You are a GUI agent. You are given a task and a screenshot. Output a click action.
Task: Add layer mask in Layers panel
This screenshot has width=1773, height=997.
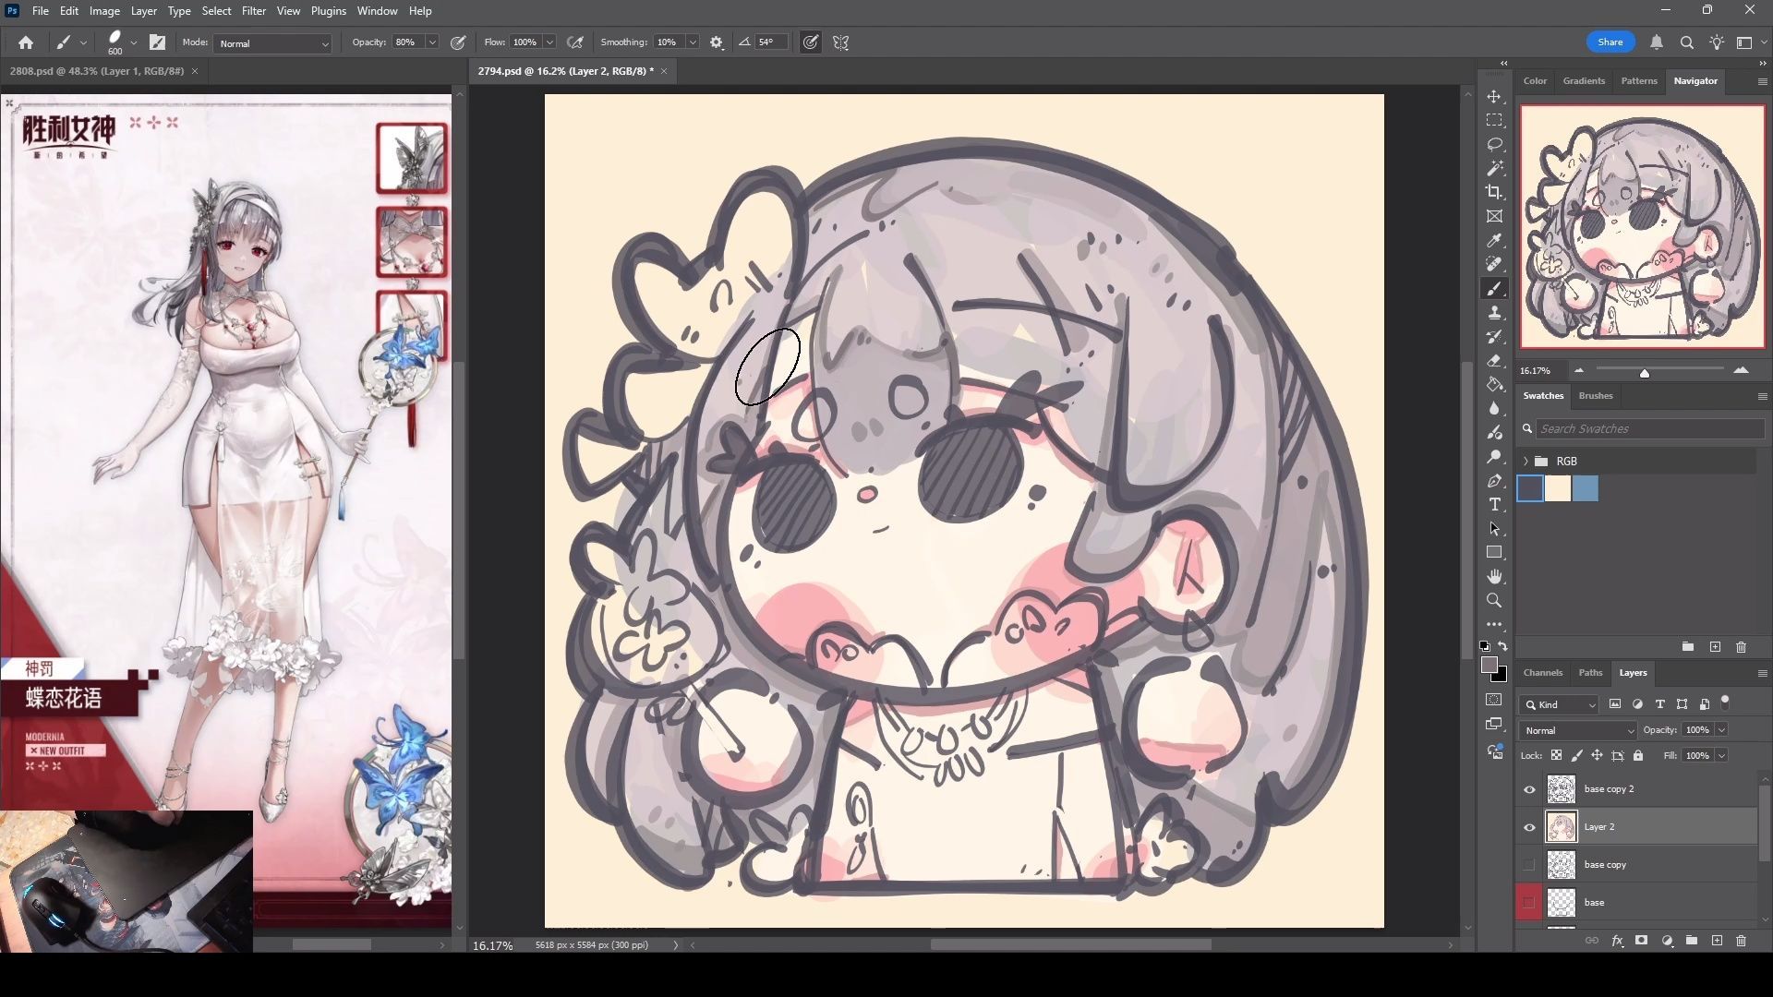point(1641,941)
